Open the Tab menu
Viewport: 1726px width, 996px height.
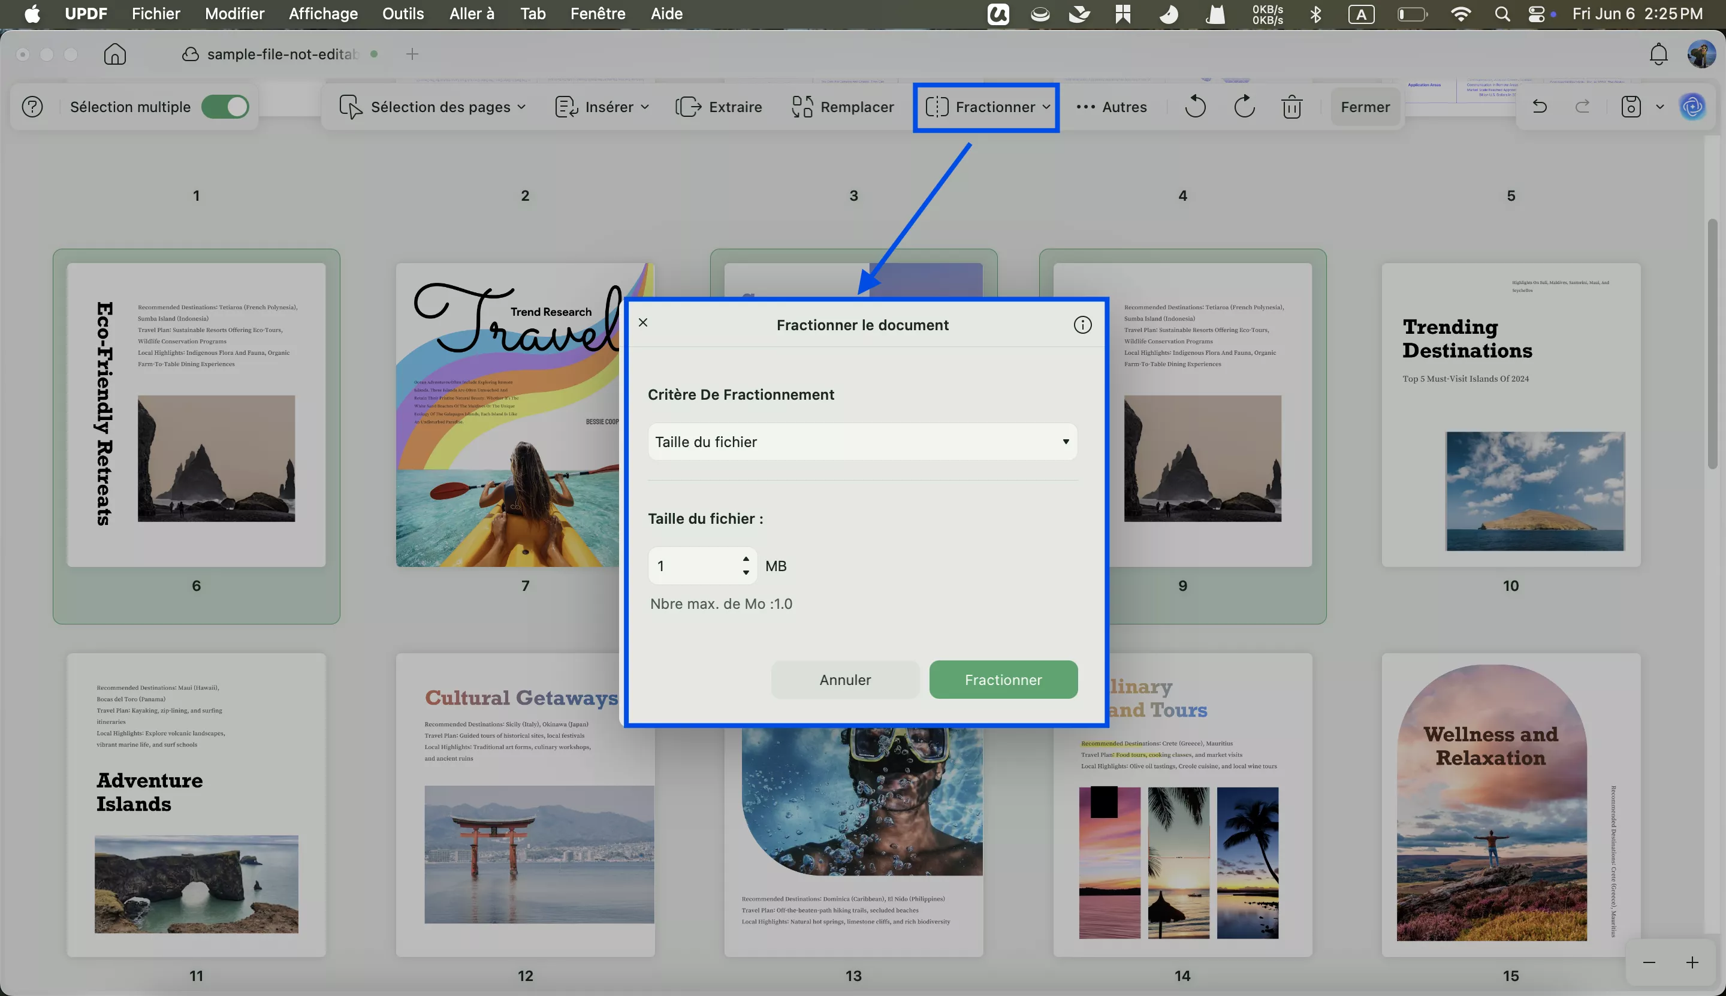(x=533, y=14)
